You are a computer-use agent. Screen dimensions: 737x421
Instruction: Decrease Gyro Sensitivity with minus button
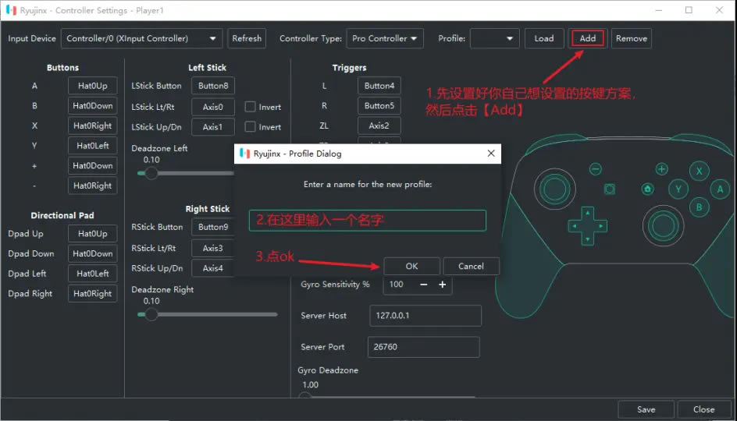pos(424,285)
